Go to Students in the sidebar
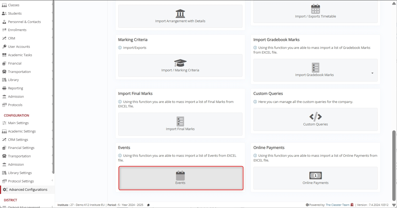 (x=15, y=13)
